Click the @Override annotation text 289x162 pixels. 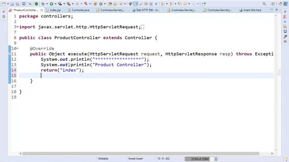coord(42,49)
